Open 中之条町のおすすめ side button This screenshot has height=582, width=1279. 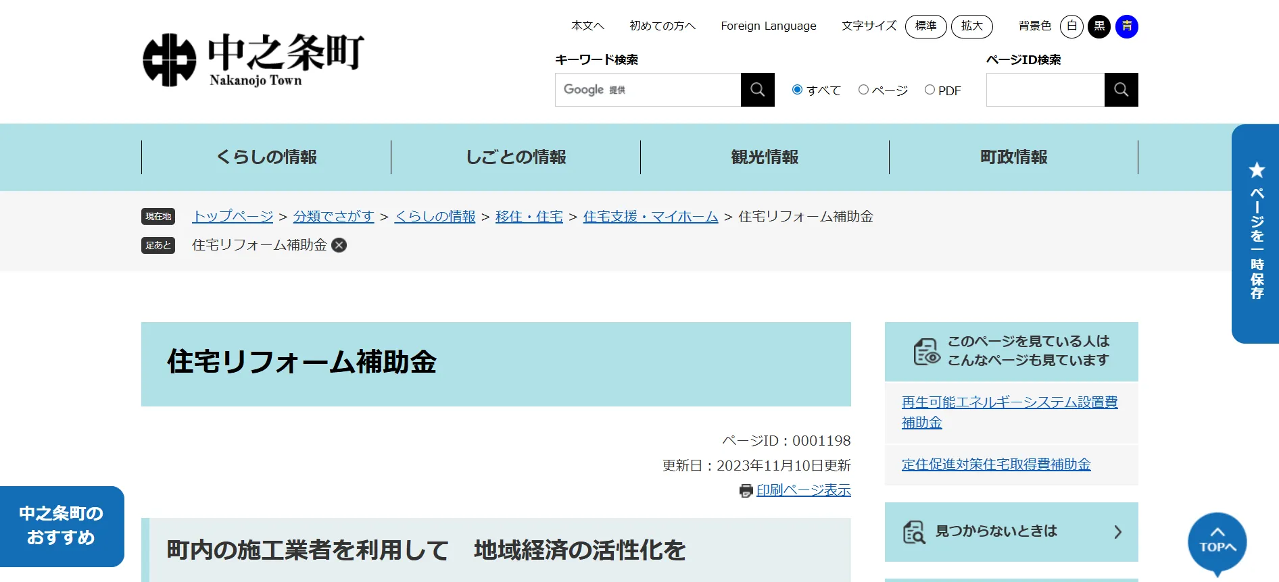click(x=62, y=526)
